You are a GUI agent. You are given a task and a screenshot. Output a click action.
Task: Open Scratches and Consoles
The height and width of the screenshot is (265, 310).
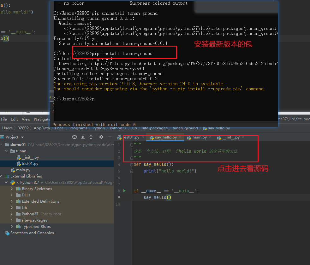click(32, 233)
